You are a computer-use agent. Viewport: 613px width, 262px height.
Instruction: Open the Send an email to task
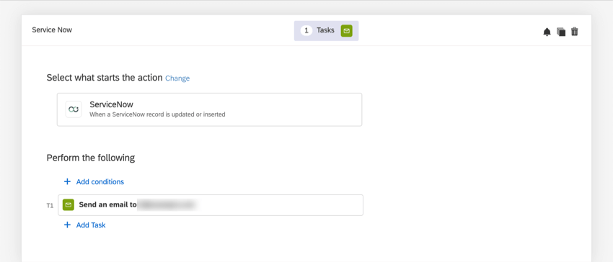click(x=211, y=205)
